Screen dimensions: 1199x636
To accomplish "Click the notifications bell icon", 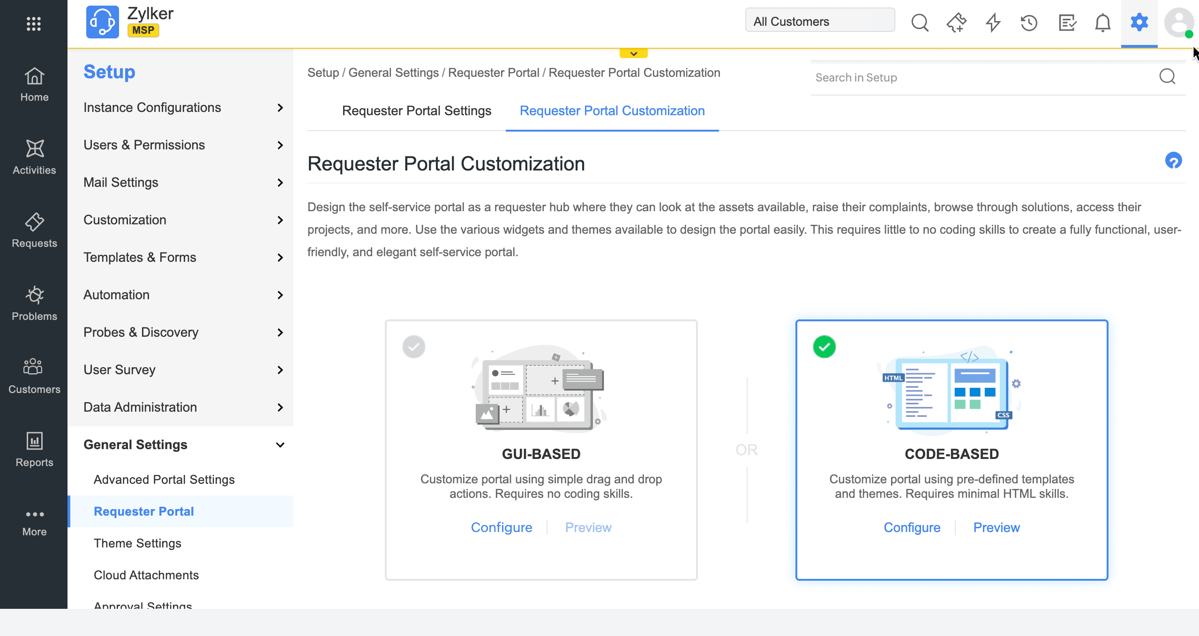I will (1102, 22).
